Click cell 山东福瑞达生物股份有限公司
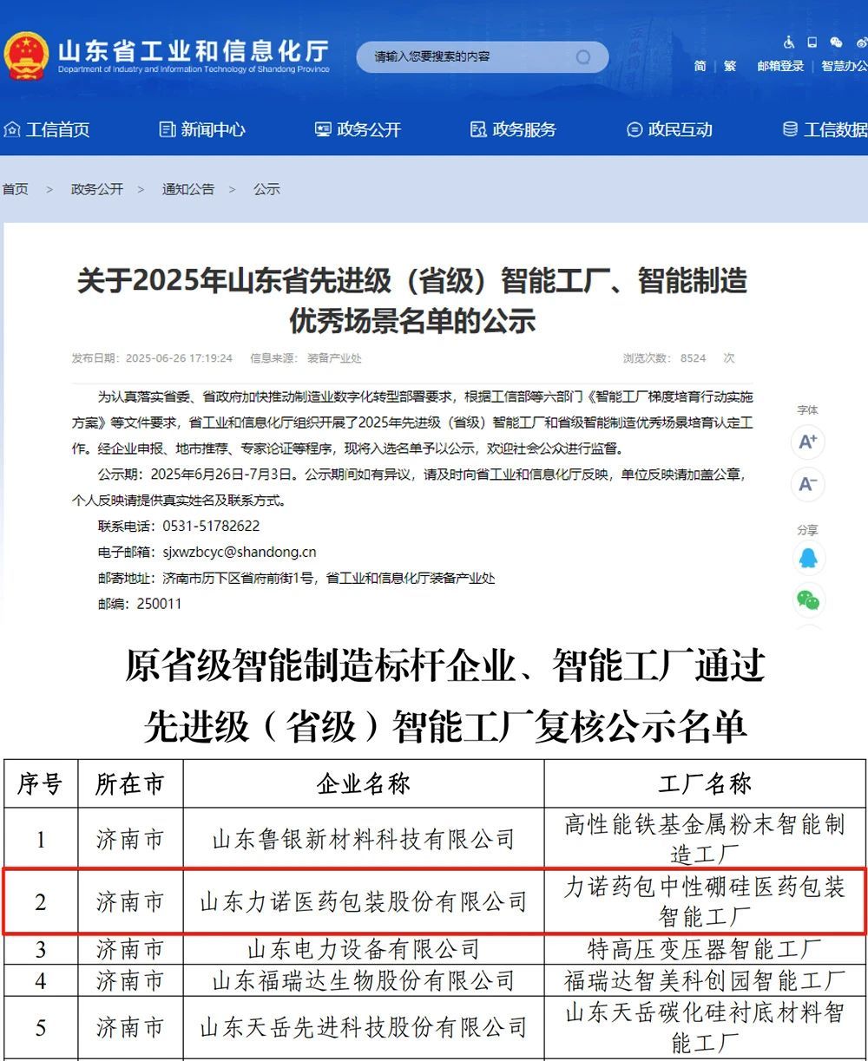 coord(364,980)
